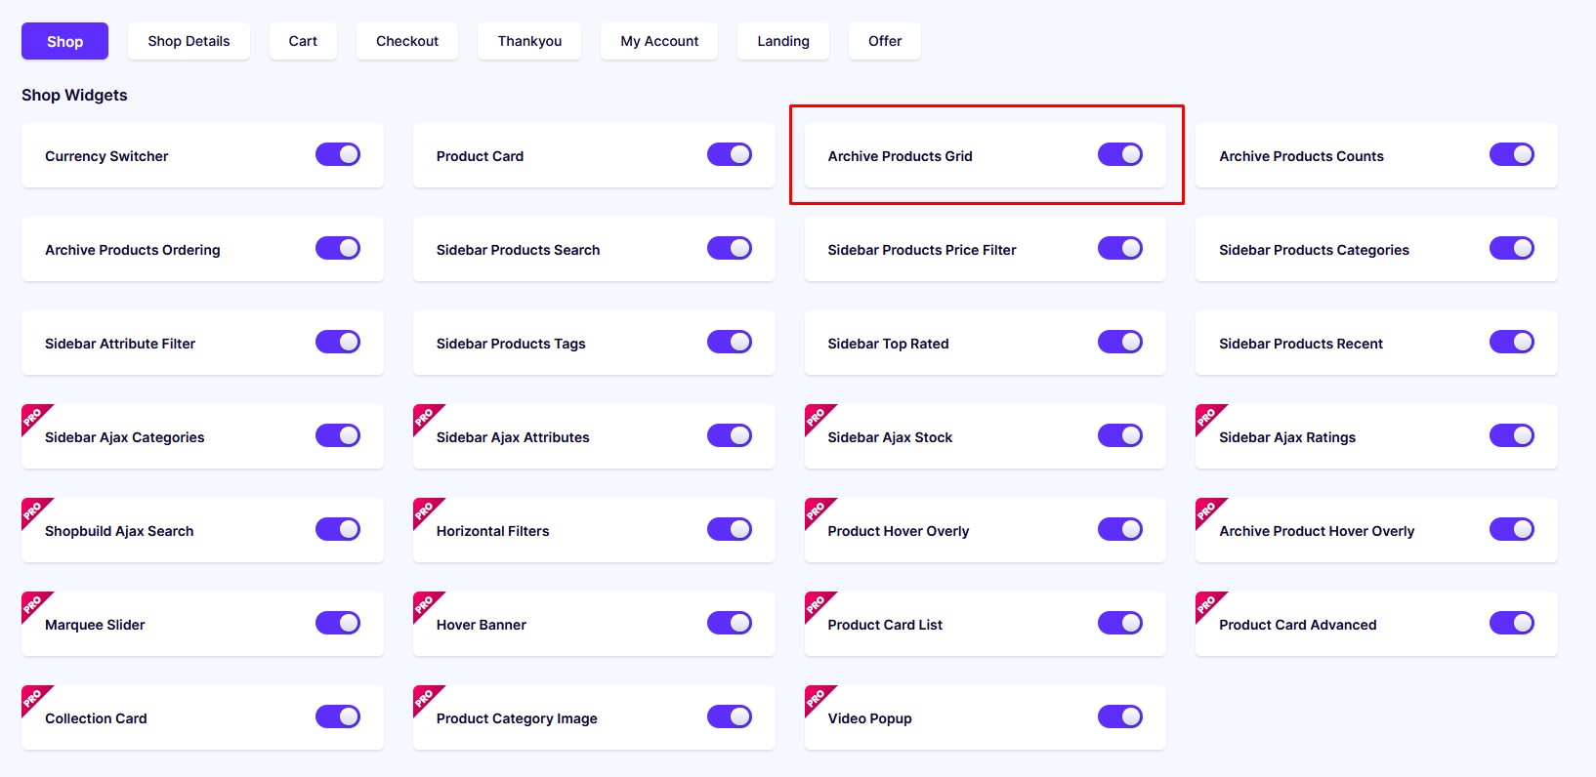Toggle off Currency Switcher widget
Image resolution: width=1596 pixels, height=777 pixels.
(x=338, y=154)
